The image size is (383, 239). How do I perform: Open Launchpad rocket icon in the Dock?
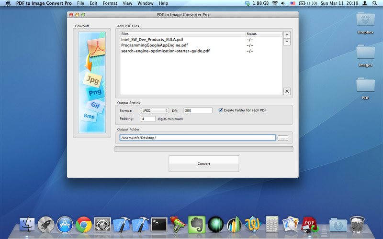click(46, 224)
